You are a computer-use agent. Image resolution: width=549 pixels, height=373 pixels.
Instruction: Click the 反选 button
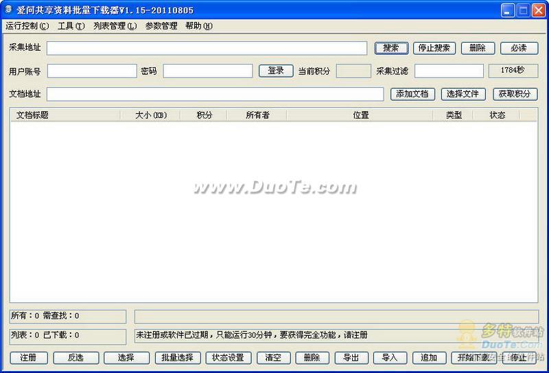[x=75, y=358]
